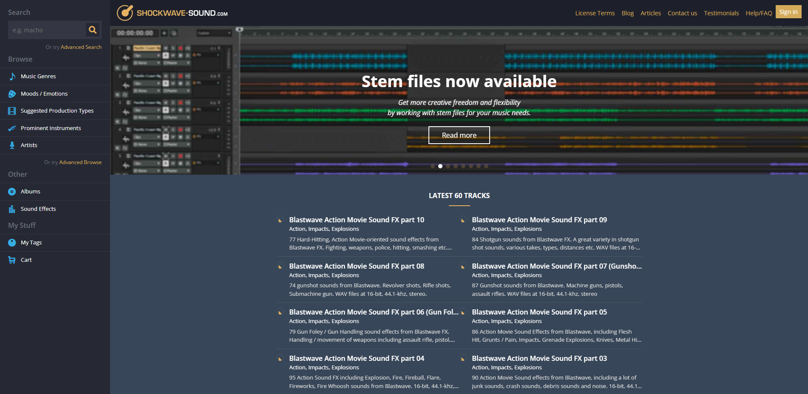Click 'Action, Impacts, Explosions' under part 05
The width and height of the screenshot is (808, 394).
(x=507, y=321)
